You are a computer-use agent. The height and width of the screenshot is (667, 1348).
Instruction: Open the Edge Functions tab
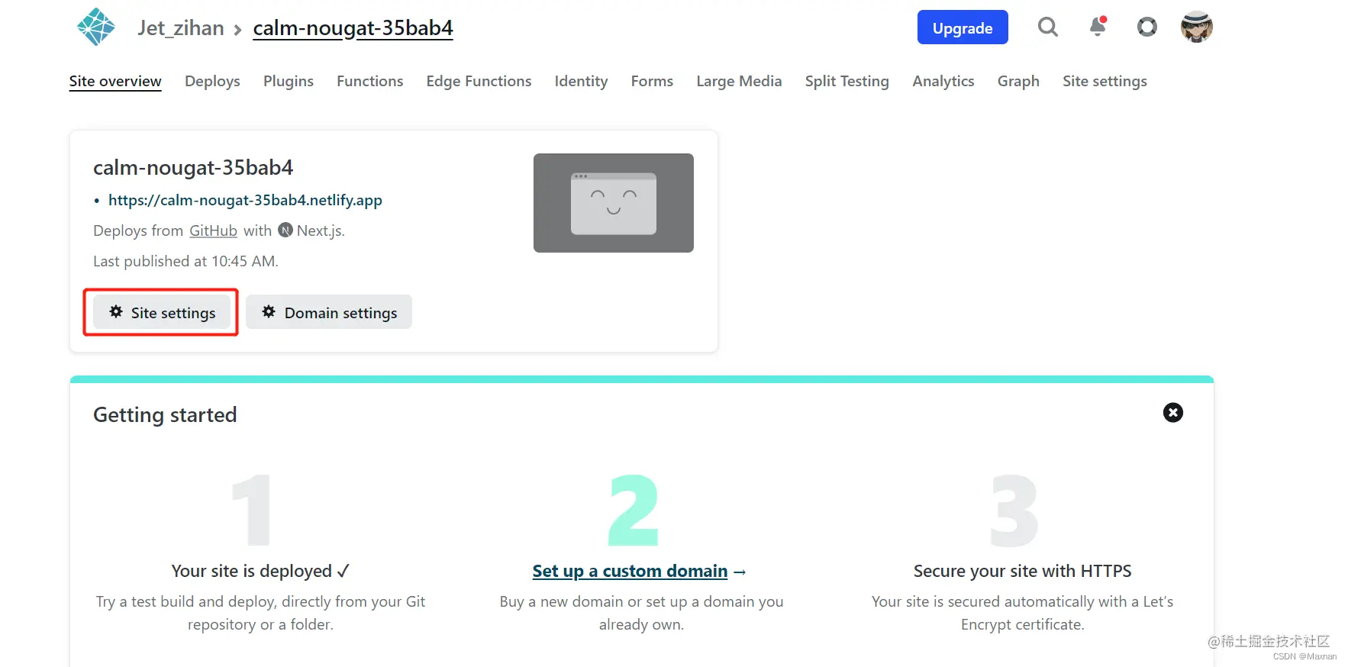click(479, 81)
